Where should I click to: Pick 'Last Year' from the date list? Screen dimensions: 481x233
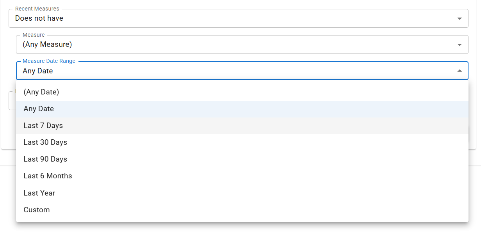click(242, 193)
